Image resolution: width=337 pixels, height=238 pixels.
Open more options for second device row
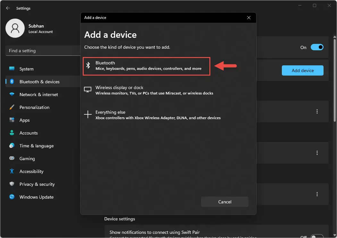point(317,153)
